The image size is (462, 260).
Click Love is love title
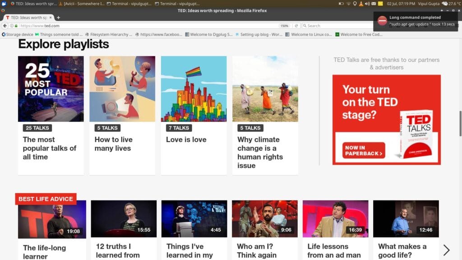click(186, 139)
